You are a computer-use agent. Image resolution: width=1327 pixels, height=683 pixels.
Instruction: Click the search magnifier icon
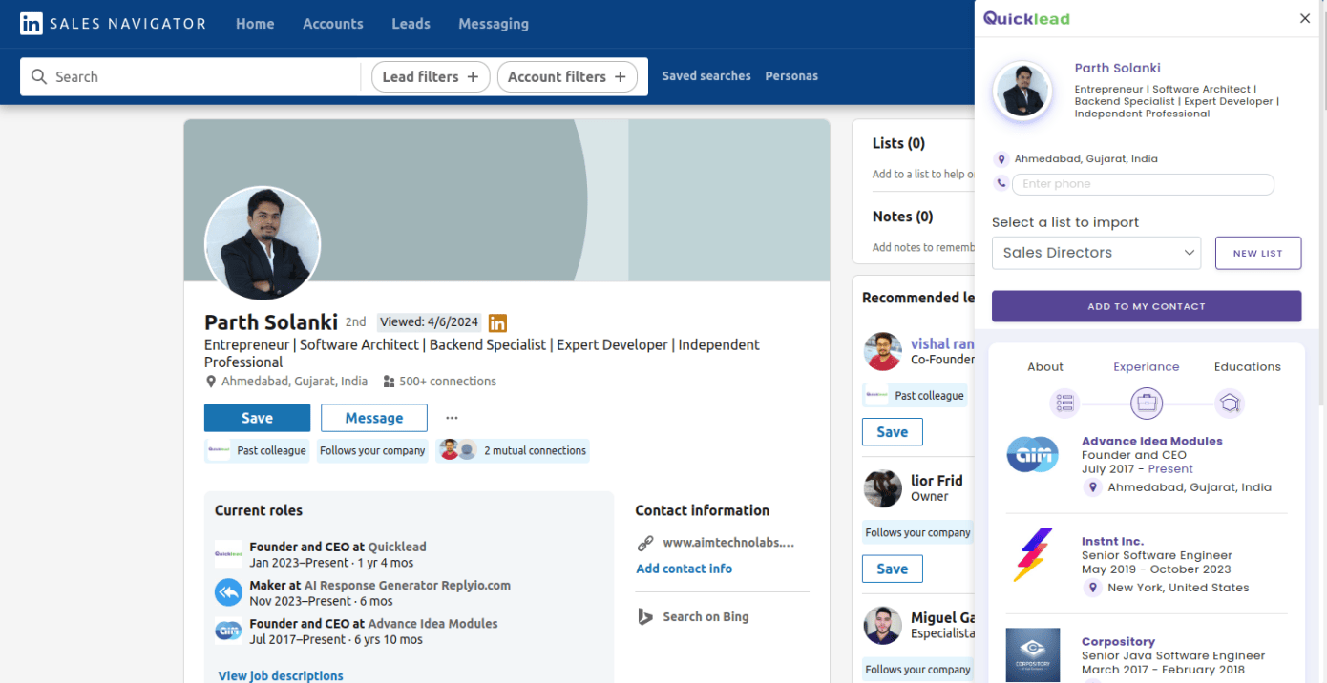tap(39, 76)
